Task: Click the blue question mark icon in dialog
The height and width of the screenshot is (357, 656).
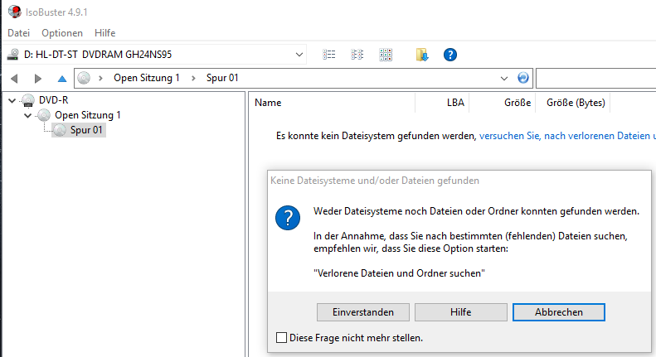Action: coord(288,218)
